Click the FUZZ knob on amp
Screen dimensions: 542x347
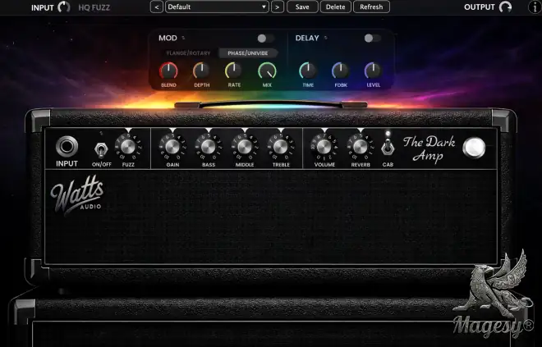(x=128, y=146)
